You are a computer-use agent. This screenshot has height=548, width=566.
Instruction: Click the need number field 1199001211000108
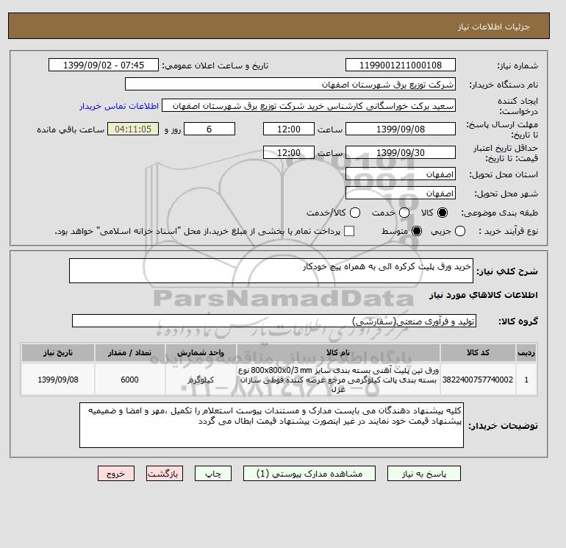[x=401, y=65]
